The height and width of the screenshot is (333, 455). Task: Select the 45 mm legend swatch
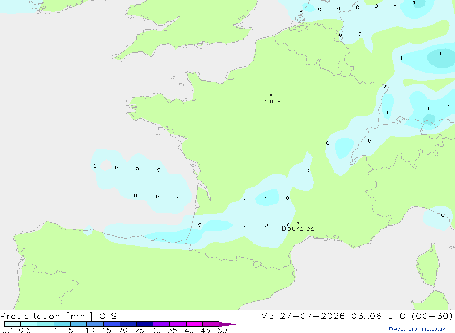click(x=211, y=324)
